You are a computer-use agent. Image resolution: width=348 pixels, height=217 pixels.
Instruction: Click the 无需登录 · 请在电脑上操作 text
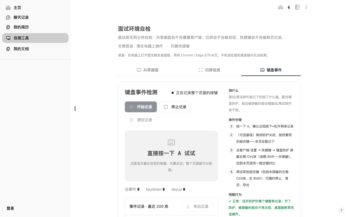(141, 46)
